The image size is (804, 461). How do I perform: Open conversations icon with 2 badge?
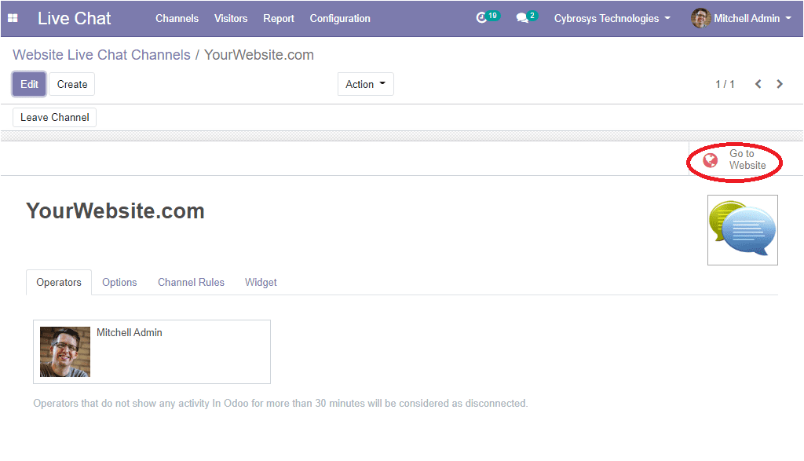coord(527,17)
